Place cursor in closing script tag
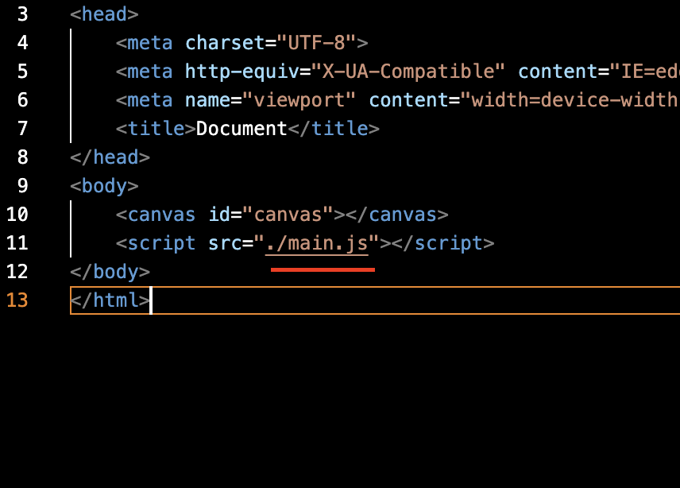The image size is (680, 488). (x=442, y=243)
